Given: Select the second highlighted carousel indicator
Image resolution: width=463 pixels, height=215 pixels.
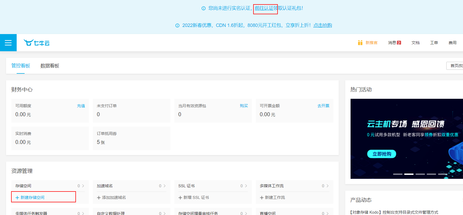Looking at the screenshot, I should pyautogui.click(x=409, y=174).
